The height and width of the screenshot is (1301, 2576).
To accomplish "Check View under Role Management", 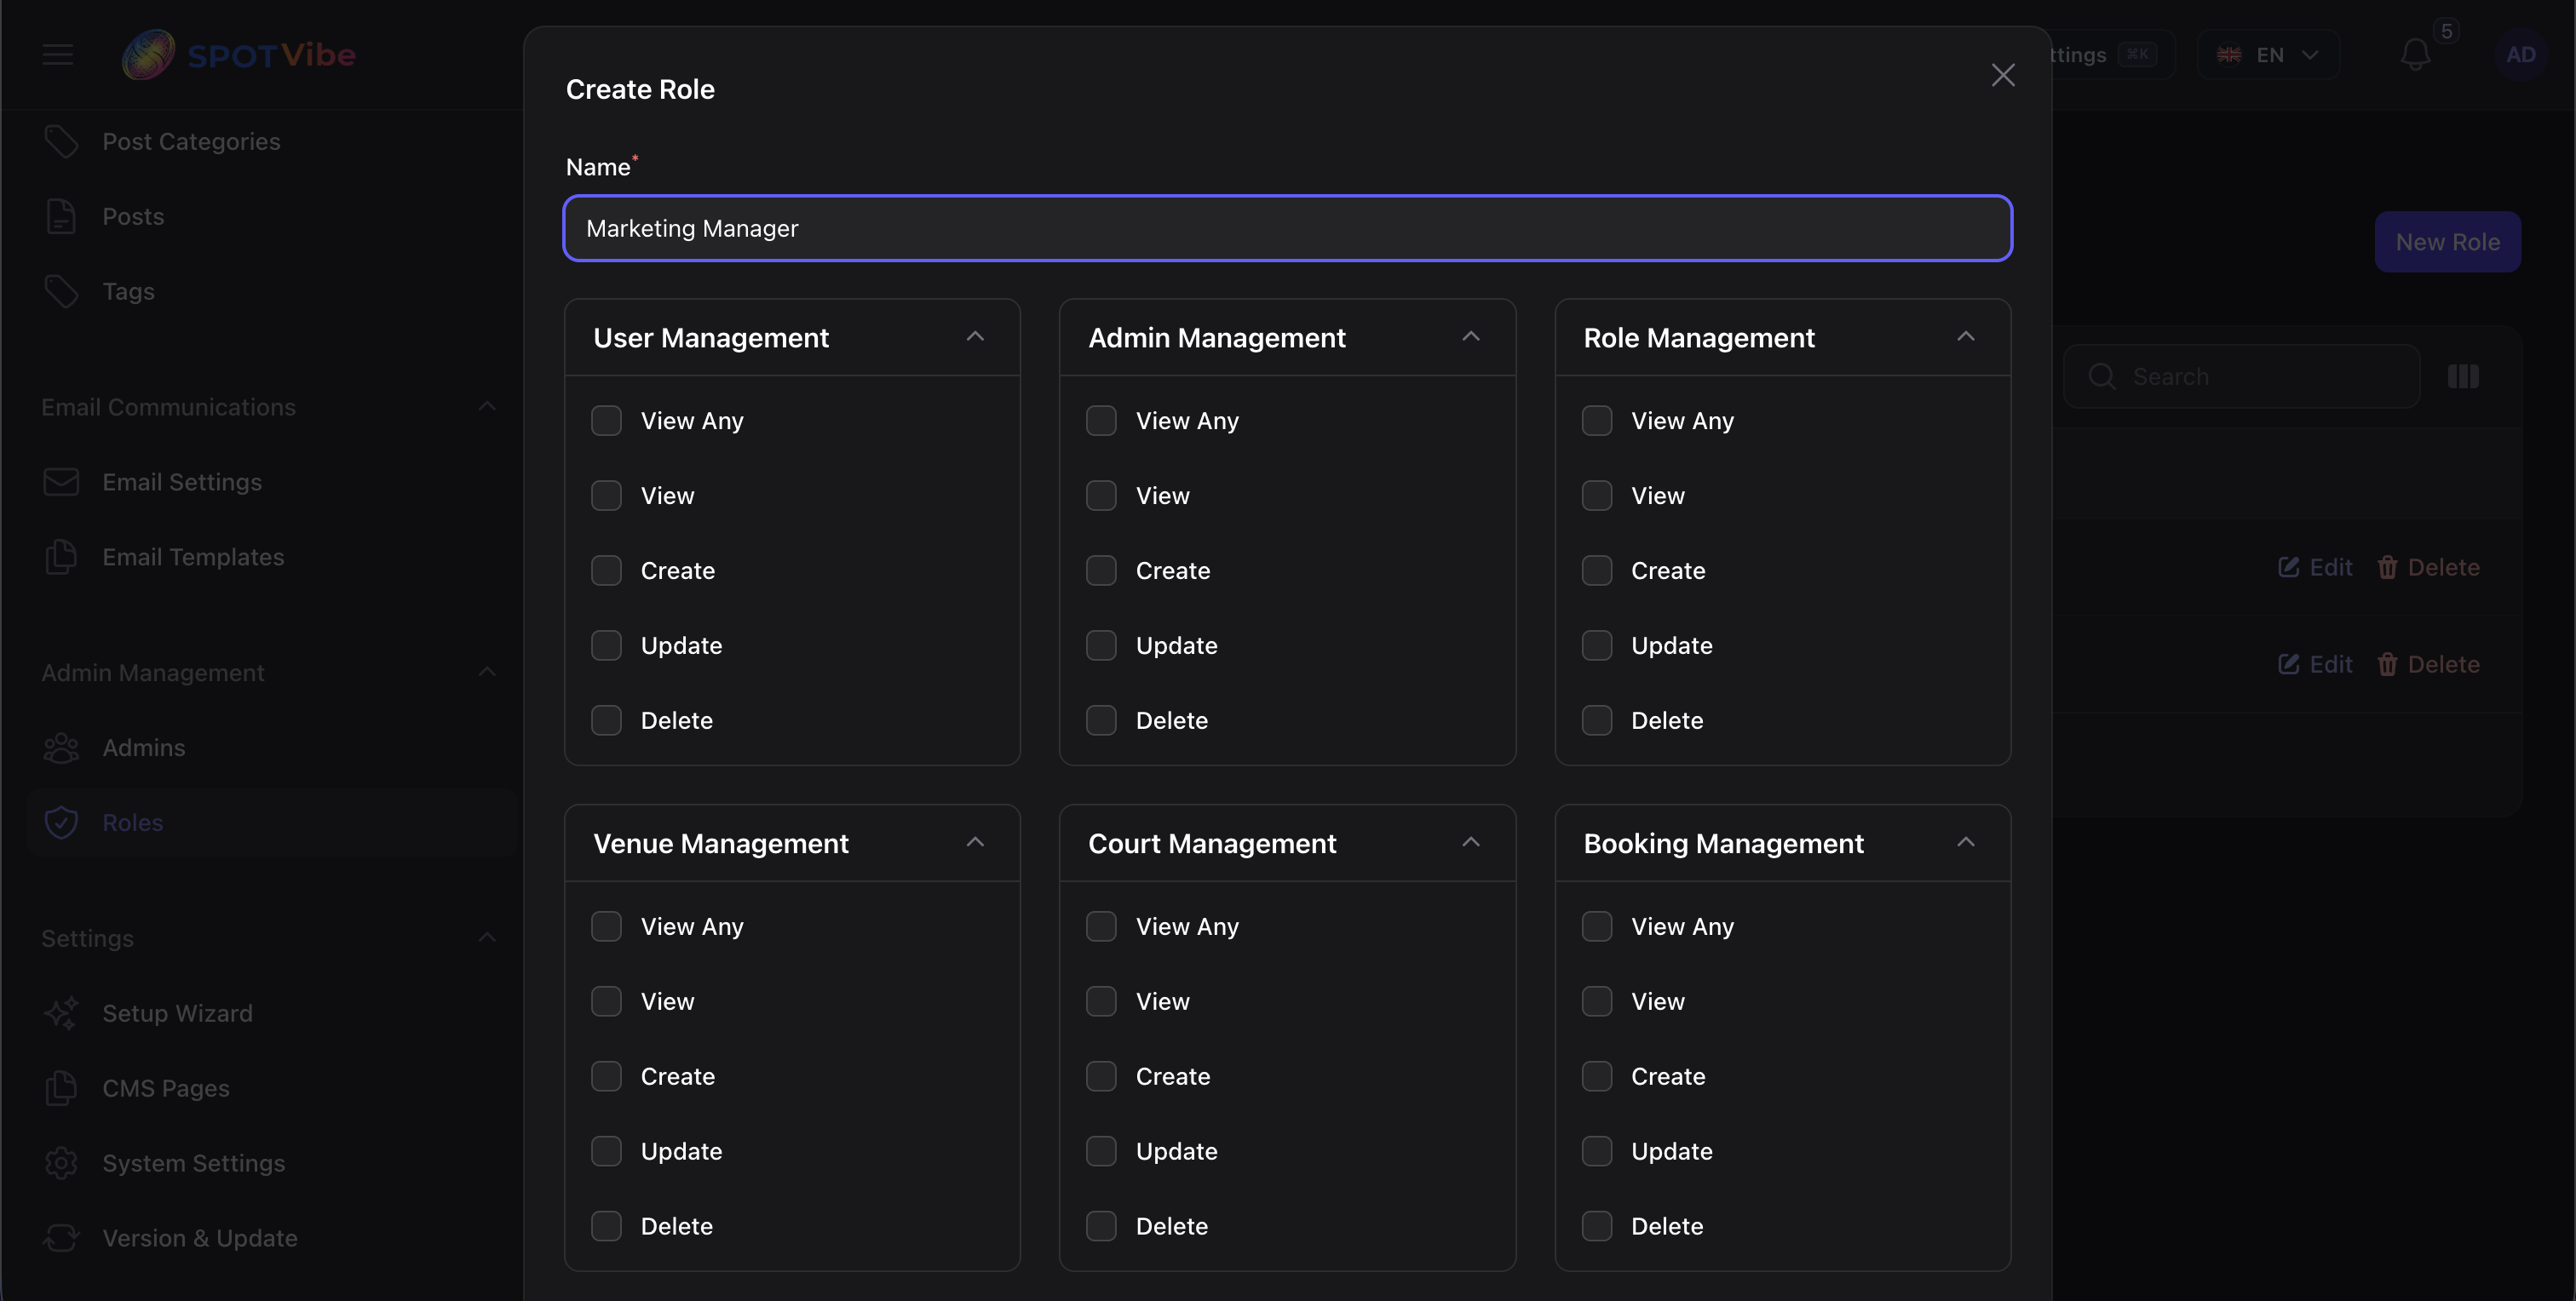I will (1597, 496).
